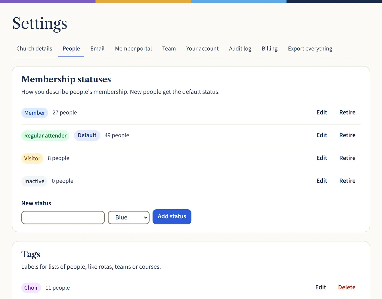Click the '8 people' count
Image resolution: width=382 pixels, height=299 pixels.
click(58, 158)
